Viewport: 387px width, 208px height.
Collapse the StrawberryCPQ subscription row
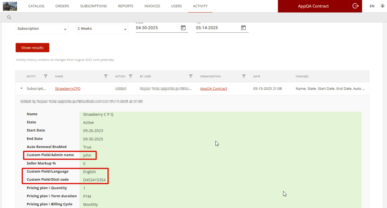21,88
